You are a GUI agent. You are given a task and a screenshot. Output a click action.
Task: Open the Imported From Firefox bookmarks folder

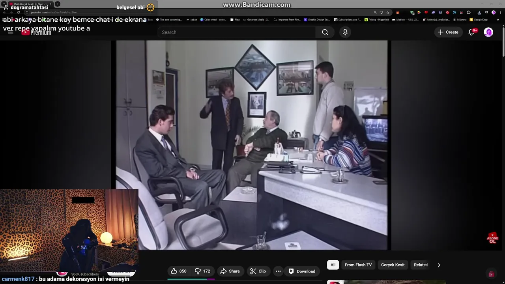point(286,19)
